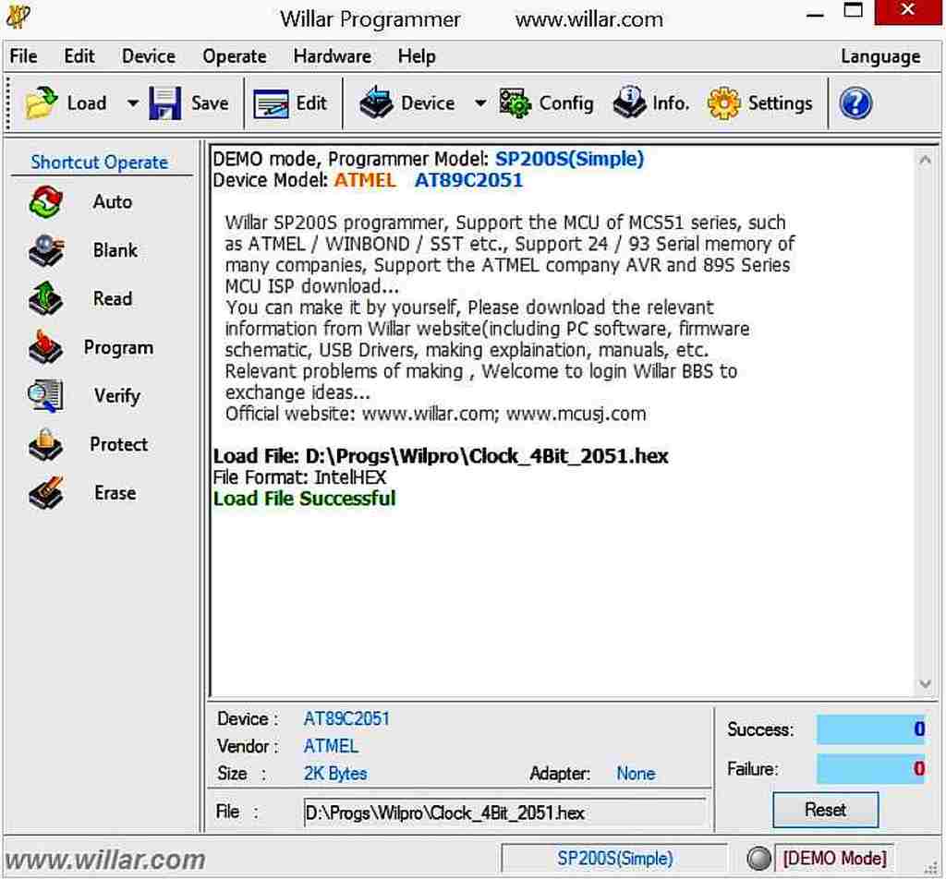The width and height of the screenshot is (946, 879).
Task: Click the File Format: IntelHEX line
Action: pyautogui.click(x=299, y=477)
